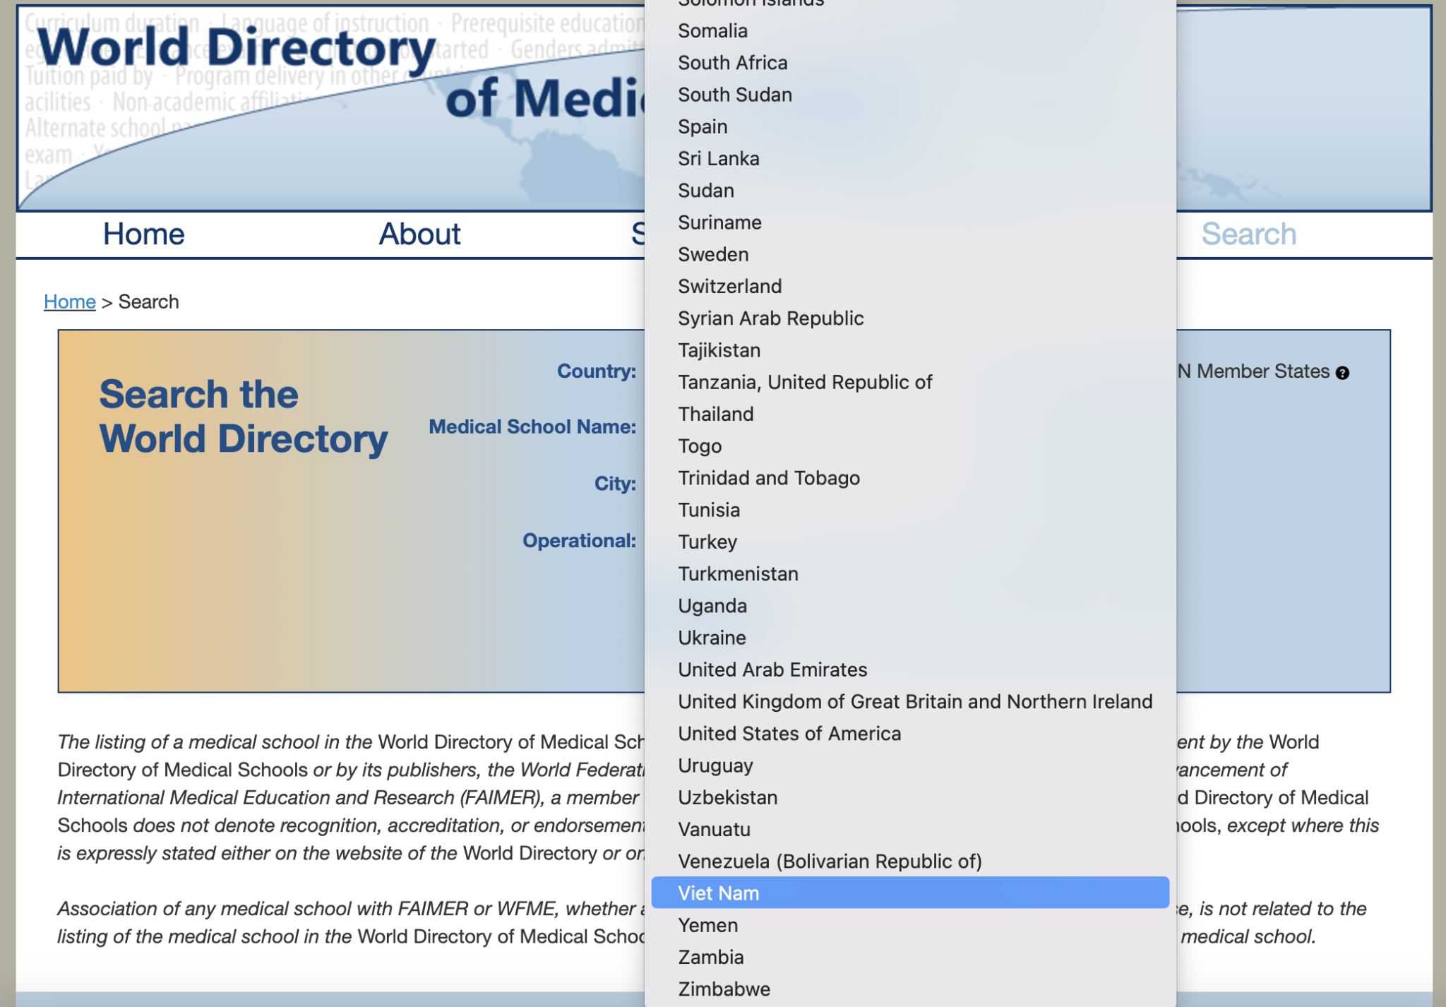
Task: Pick Sweden in the country list
Action: pos(910,254)
